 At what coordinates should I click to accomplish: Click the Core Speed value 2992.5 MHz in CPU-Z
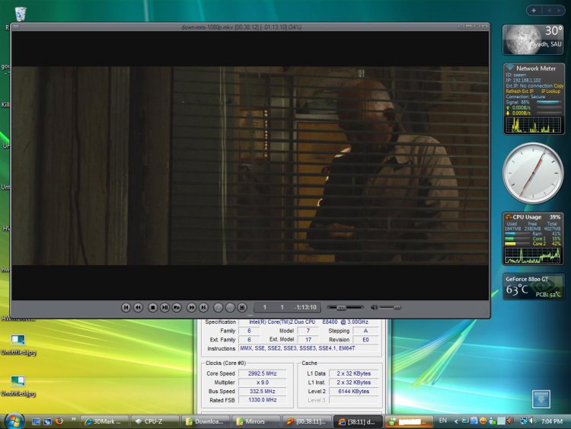click(262, 373)
